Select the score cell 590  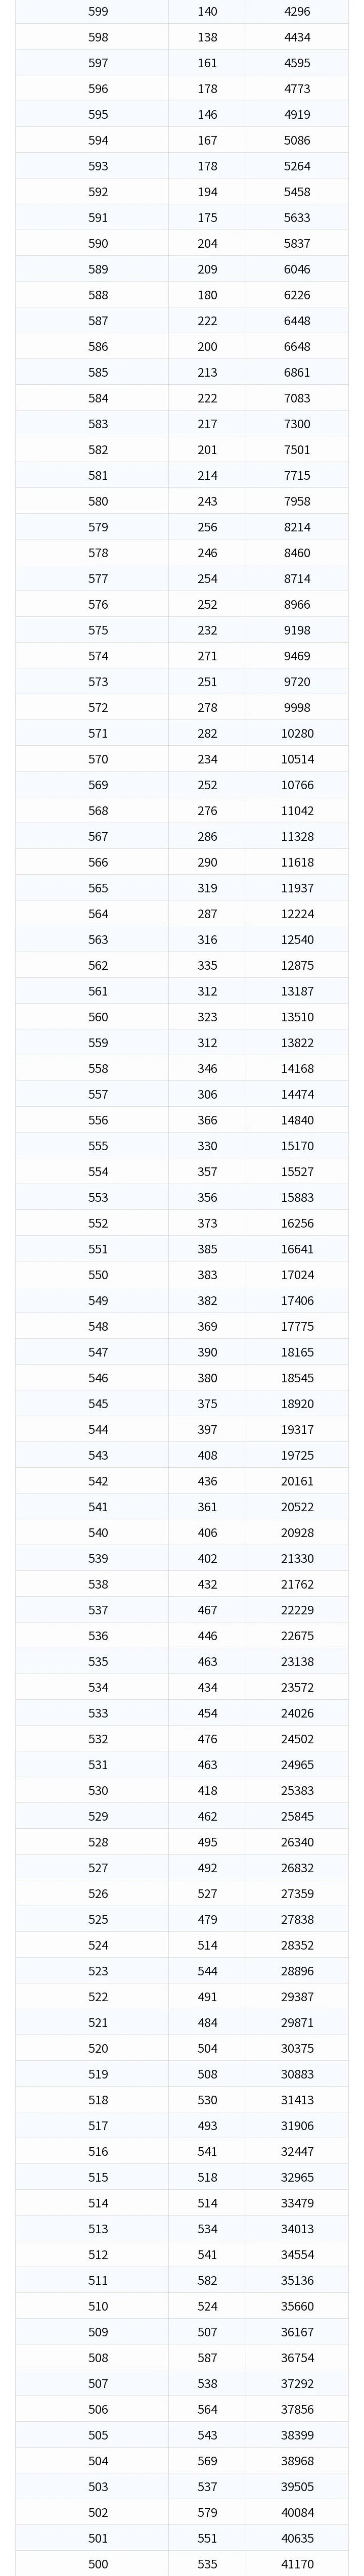point(98,244)
